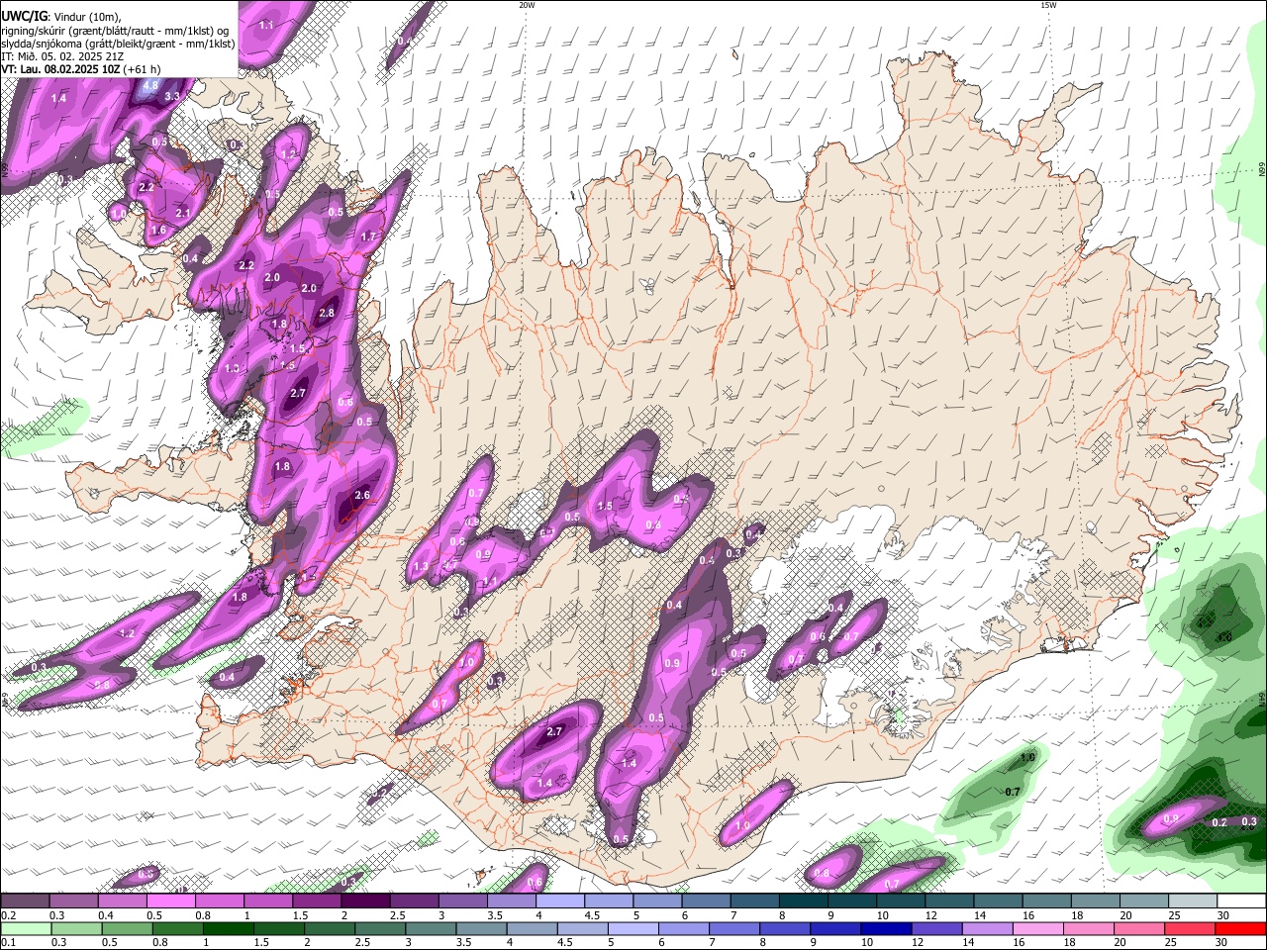Viewport: 1267px width, 950px height.
Task: Select the white 30 snowfall legend swatch
Action: pyautogui.click(x=1241, y=902)
